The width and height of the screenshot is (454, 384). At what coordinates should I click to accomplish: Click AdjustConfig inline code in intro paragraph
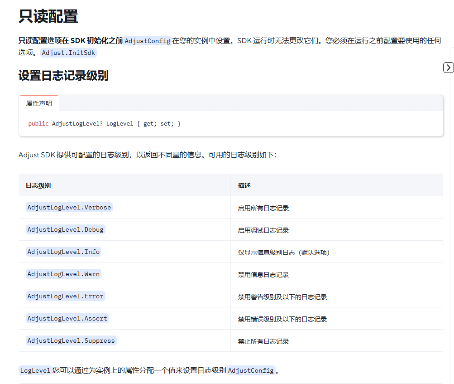point(148,41)
